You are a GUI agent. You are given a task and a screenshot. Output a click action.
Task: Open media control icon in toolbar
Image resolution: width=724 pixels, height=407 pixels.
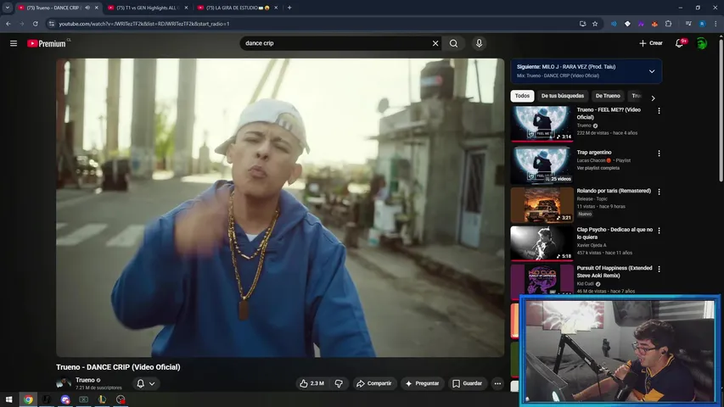[x=688, y=24]
